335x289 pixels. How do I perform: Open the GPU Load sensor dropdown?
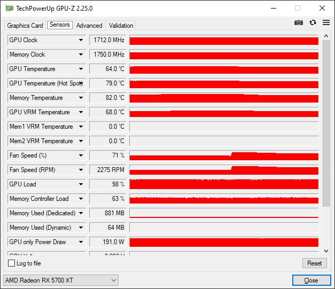(81, 184)
